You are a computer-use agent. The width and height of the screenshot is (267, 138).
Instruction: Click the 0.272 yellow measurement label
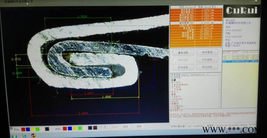click(16, 59)
